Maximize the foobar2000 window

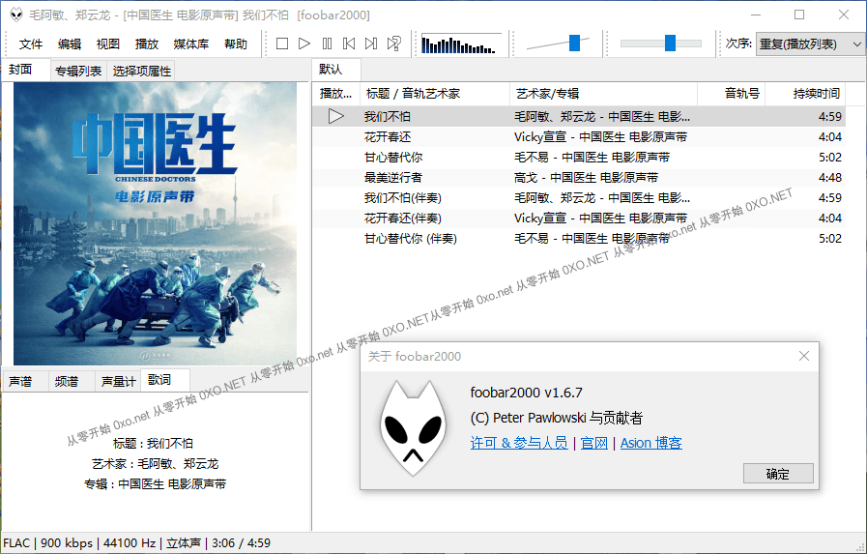click(799, 15)
